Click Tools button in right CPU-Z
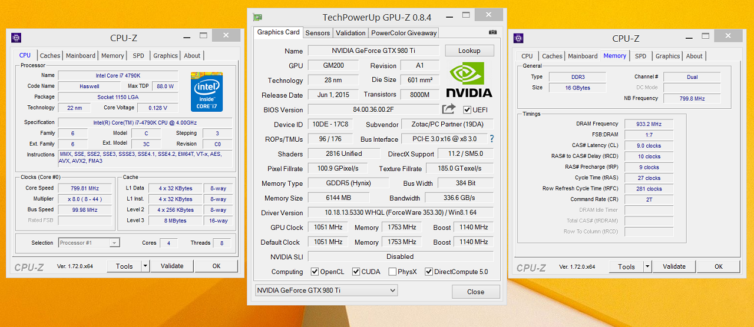Image resolution: width=754 pixels, height=327 pixels. tap(626, 266)
